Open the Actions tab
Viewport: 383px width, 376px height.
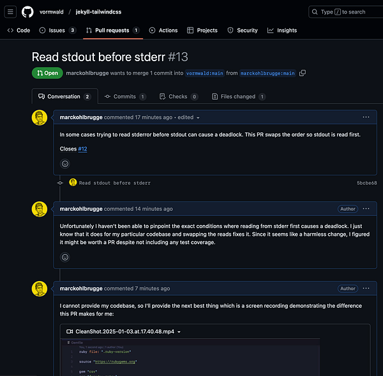(163, 30)
